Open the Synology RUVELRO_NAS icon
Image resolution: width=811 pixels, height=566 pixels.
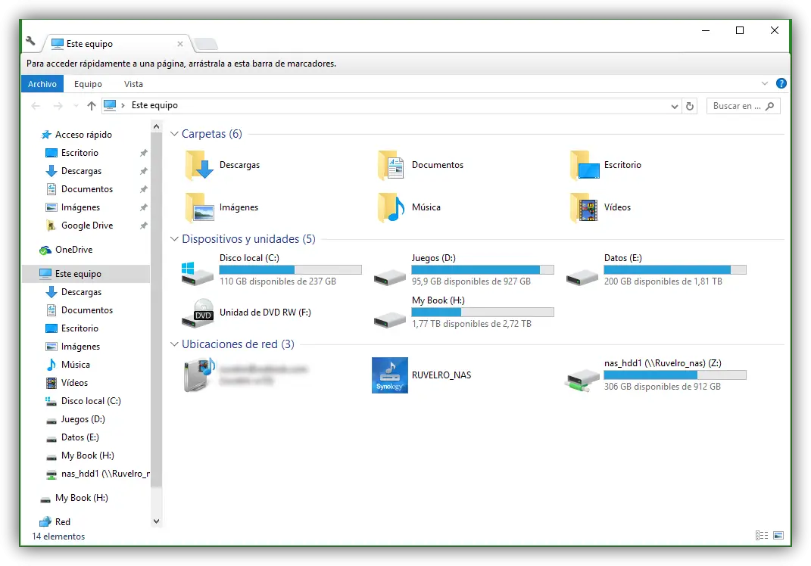[390, 375]
